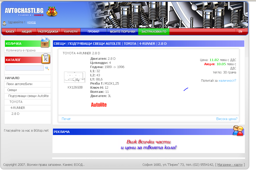The image size is (256, 172).
Task: Click the тегло: 30 грама text
Action: pyautogui.click(x=224, y=72)
